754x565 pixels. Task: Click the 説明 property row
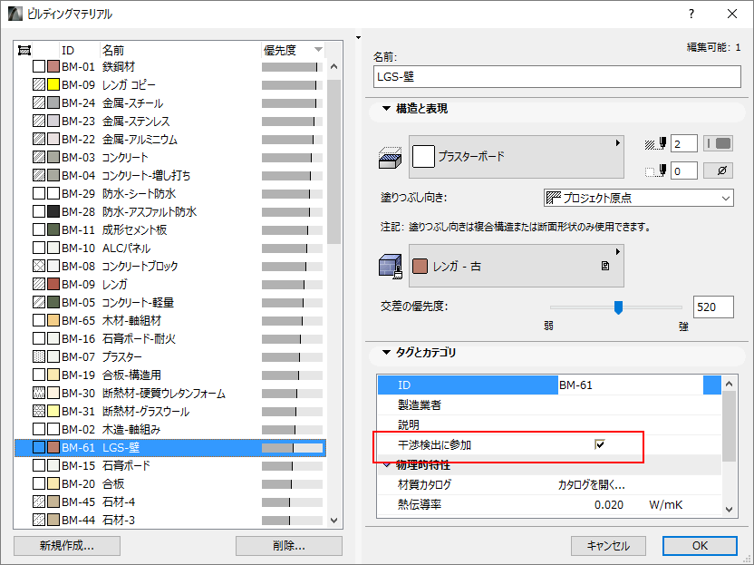[549, 425]
